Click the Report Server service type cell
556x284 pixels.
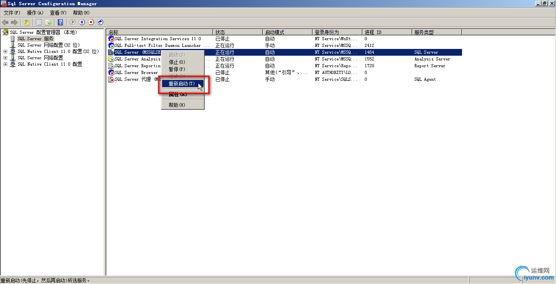point(429,66)
